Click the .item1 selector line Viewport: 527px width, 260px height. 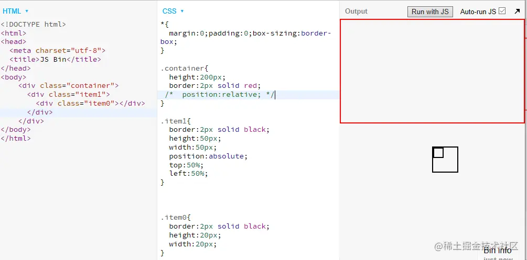coord(176,121)
